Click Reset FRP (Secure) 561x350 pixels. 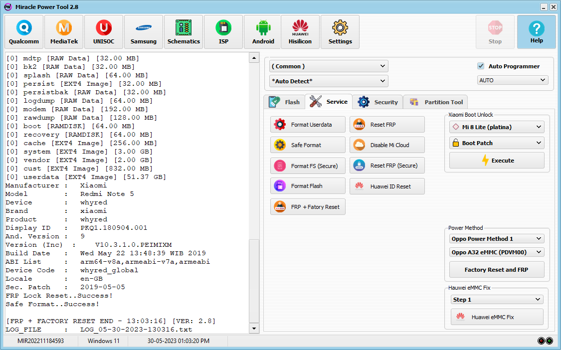(387, 166)
